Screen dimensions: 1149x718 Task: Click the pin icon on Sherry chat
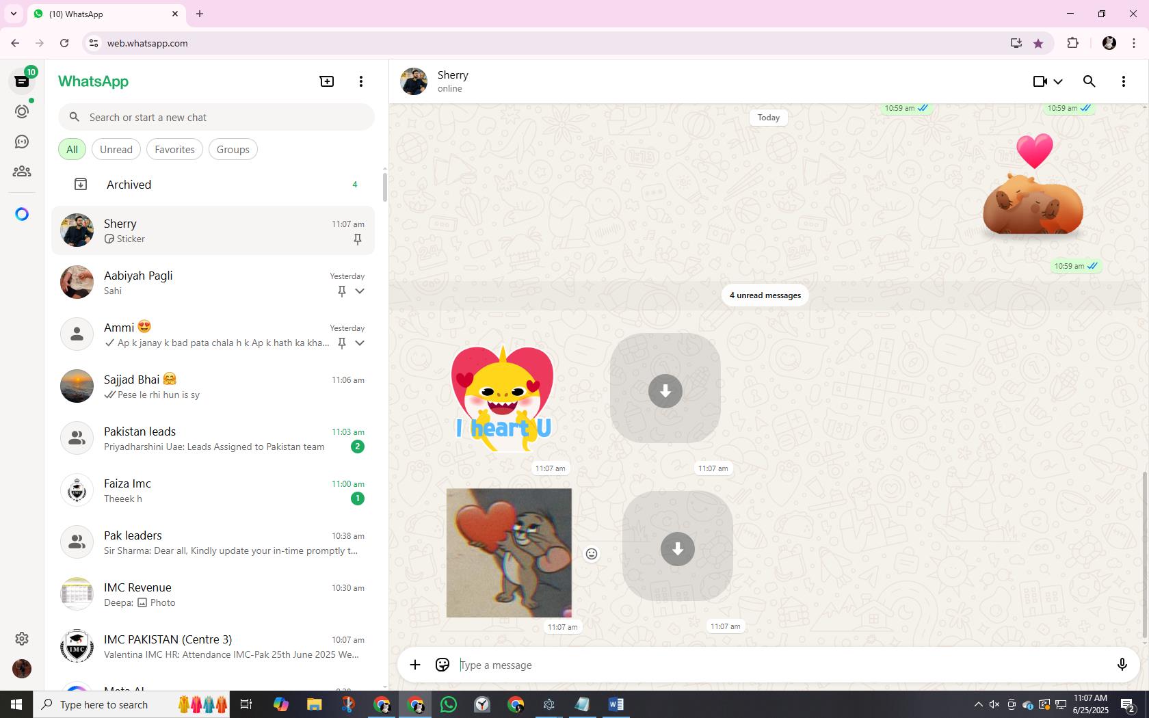[357, 239]
